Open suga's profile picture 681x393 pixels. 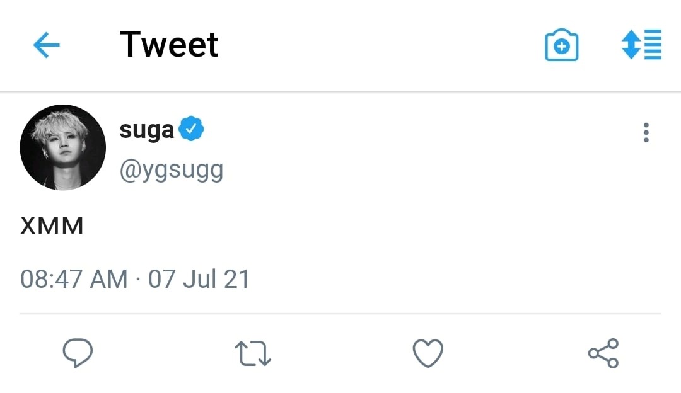pyautogui.click(x=63, y=148)
